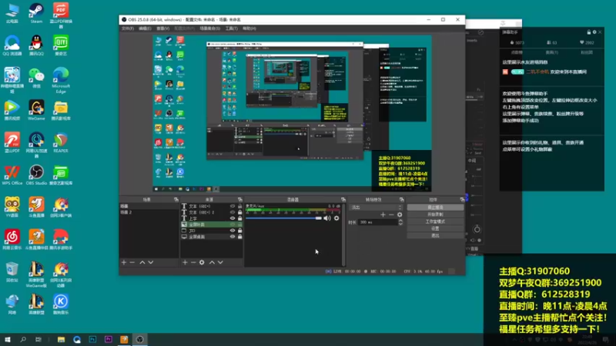Pop out the 场景 dock panel
Image resolution: width=616 pixels, height=346 pixels.
coord(176,200)
